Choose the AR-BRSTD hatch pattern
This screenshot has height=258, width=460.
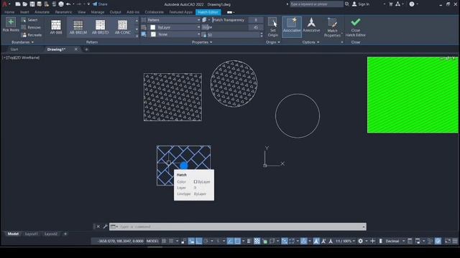pyautogui.click(x=100, y=27)
